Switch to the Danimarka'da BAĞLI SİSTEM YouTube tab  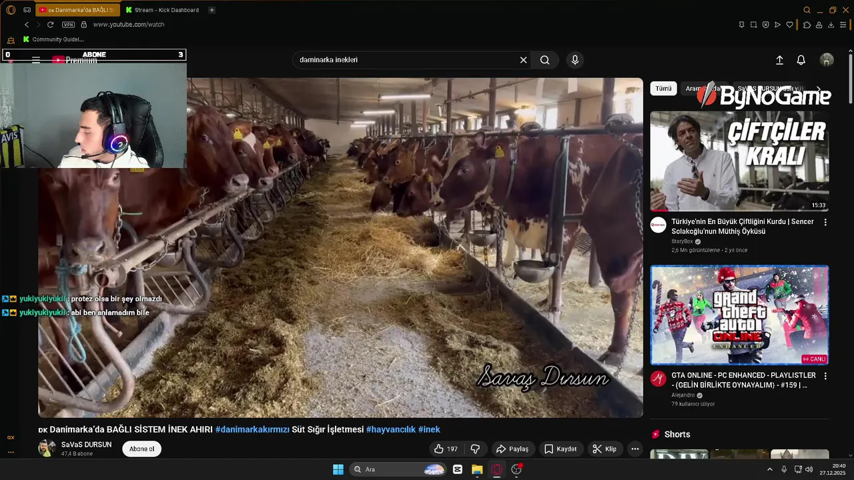pos(79,10)
